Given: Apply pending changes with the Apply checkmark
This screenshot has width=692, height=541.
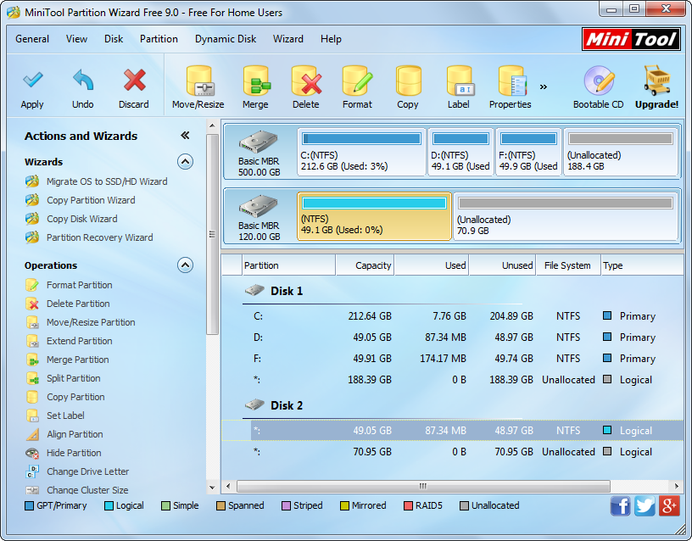Looking at the screenshot, I should point(32,88).
